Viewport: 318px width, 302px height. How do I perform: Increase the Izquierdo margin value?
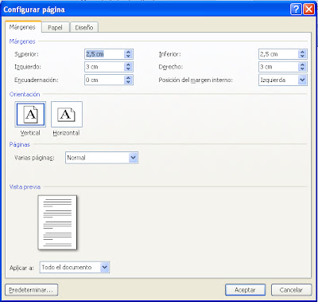tap(129, 65)
